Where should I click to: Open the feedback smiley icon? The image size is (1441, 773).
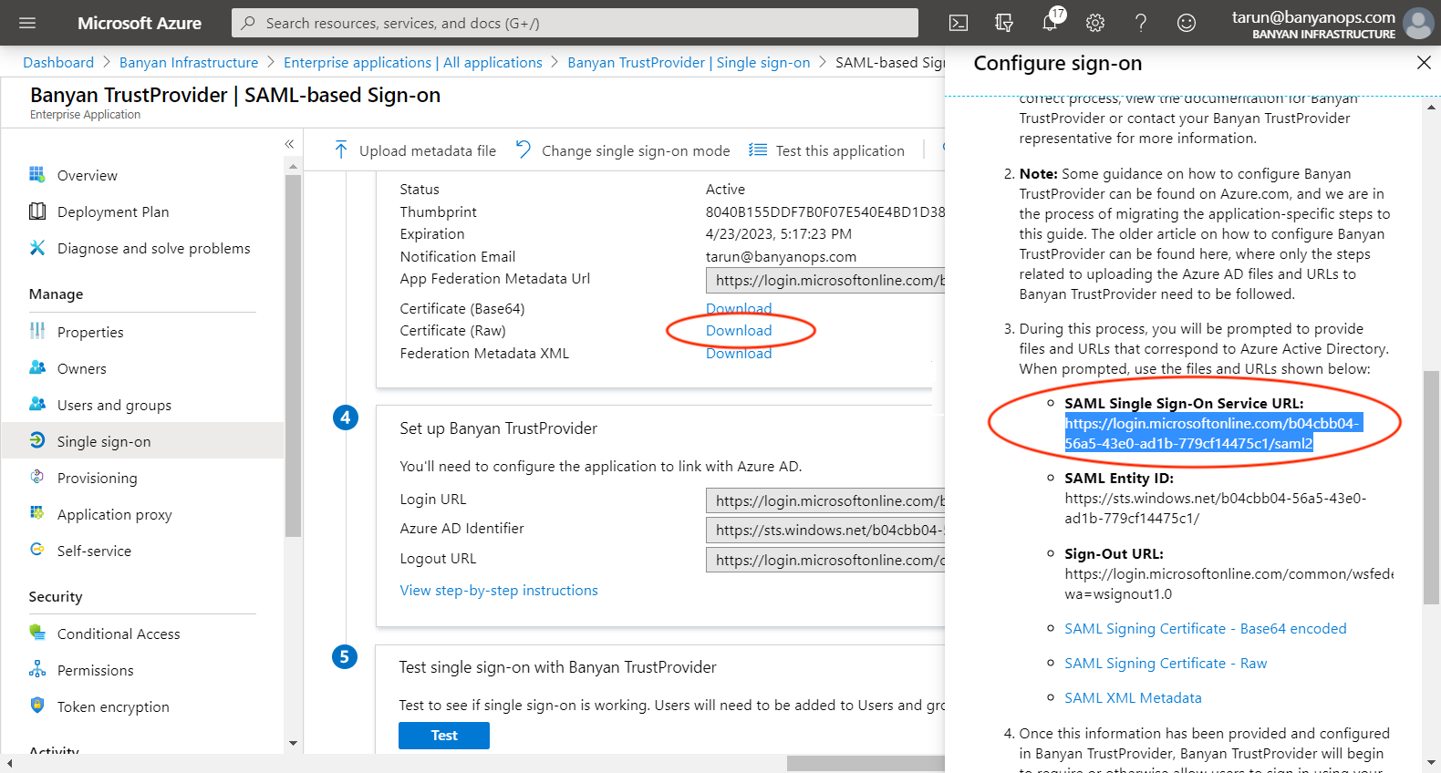(x=1187, y=23)
